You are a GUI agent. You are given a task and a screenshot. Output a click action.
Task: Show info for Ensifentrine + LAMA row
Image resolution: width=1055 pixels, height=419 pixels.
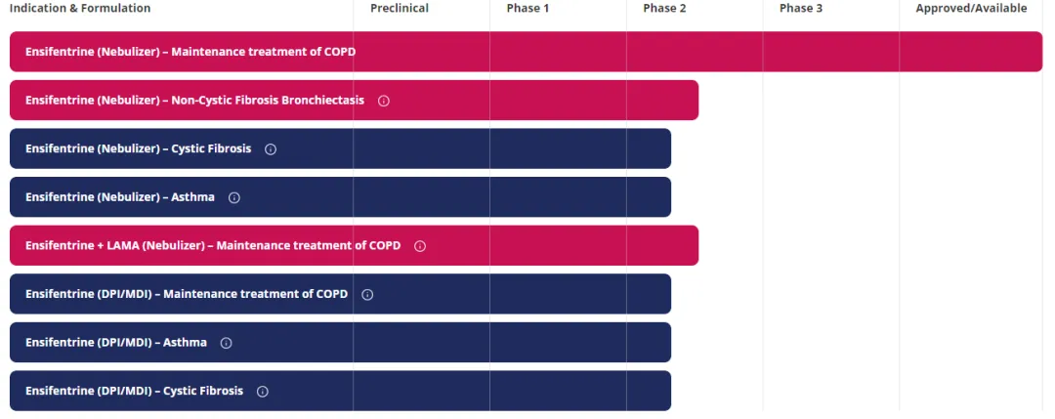click(420, 246)
